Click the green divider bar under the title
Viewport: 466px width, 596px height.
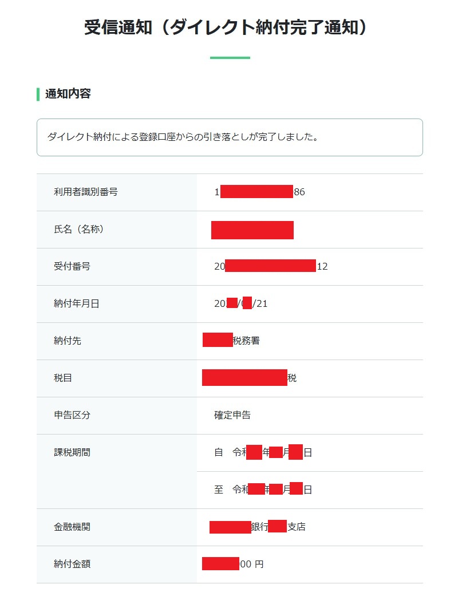(230, 57)
